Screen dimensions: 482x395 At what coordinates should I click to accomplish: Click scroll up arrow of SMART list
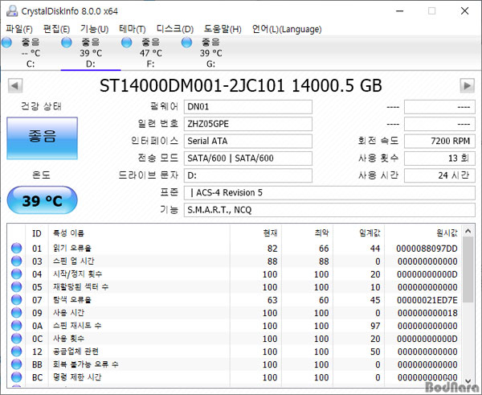point(468,231)
